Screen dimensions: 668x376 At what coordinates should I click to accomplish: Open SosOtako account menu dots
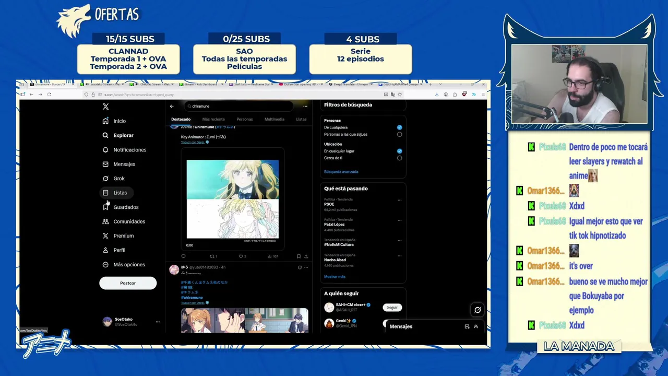[158, 322]
